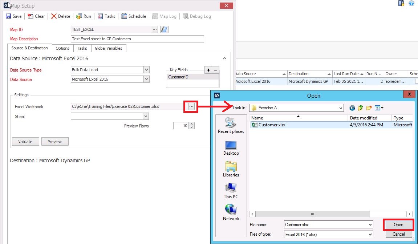This screenshot has height=244, width=418.
Task: Go up one folder level
Action: point(360,108)
